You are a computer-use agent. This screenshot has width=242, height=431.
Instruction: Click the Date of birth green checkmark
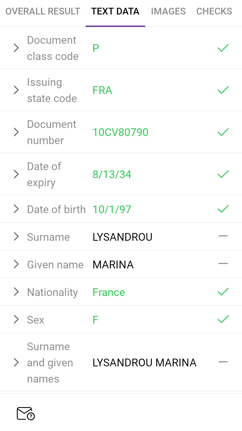(223, 209)
